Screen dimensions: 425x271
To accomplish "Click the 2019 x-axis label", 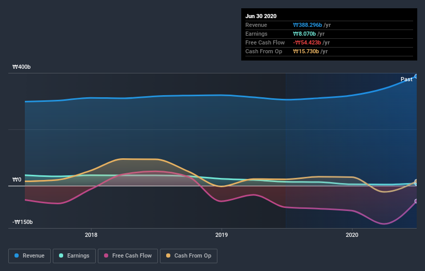I will point(222,235).
